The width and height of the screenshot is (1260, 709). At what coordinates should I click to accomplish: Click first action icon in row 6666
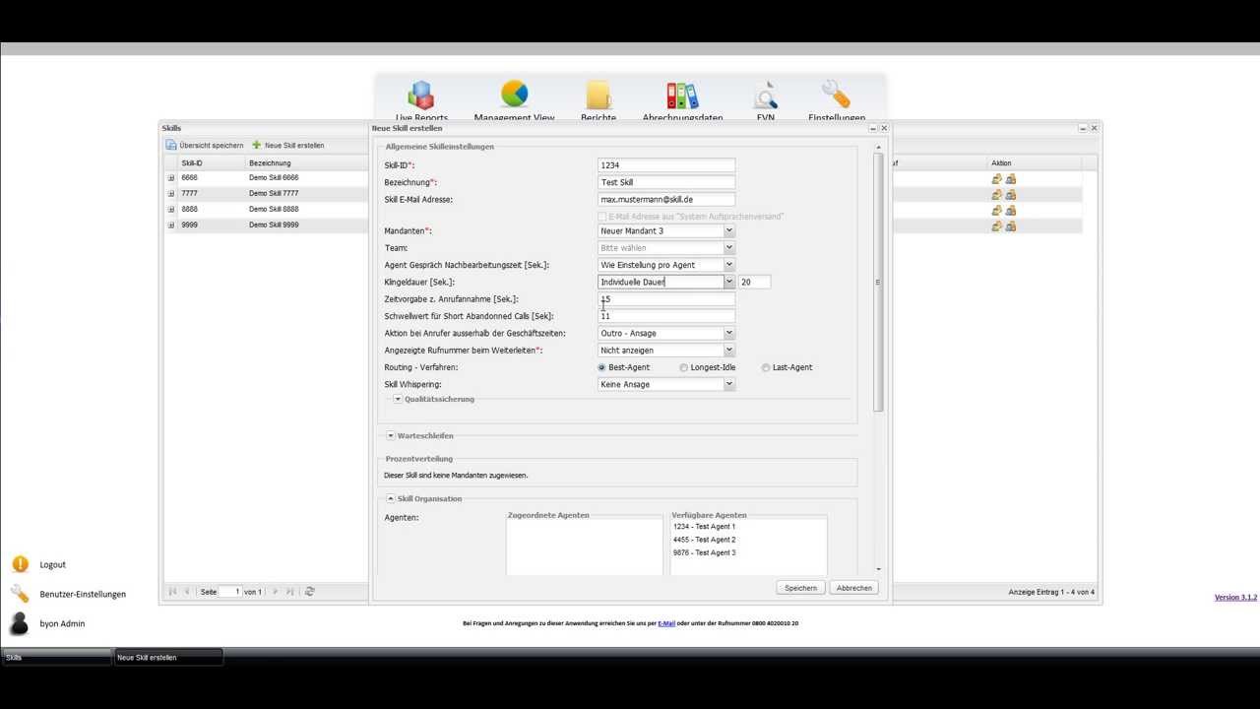tap(997, 178)
